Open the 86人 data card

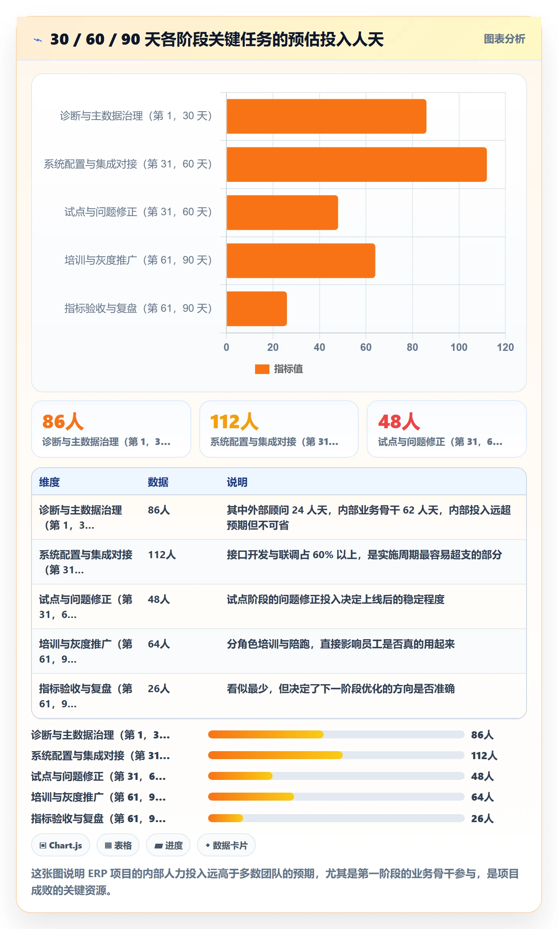111,429
